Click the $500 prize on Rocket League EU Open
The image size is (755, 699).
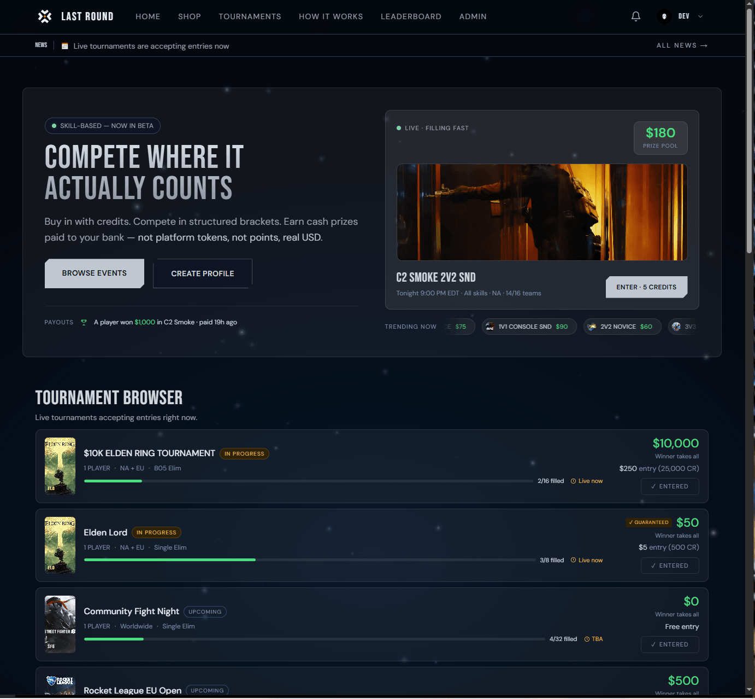click(683, 680)
